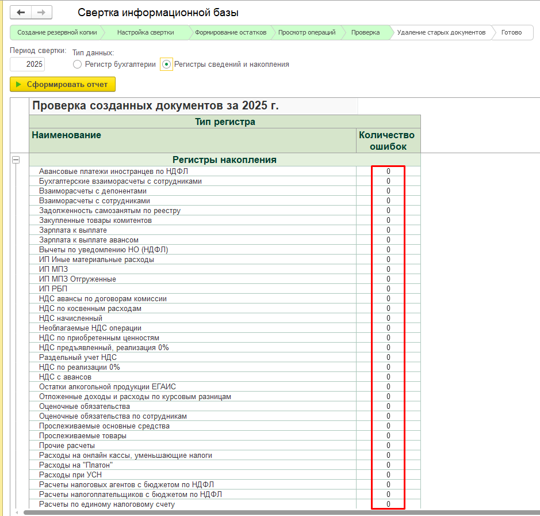Switch to the Настройка свертки step
Screen dimensions: 540x516
point(145,32)
